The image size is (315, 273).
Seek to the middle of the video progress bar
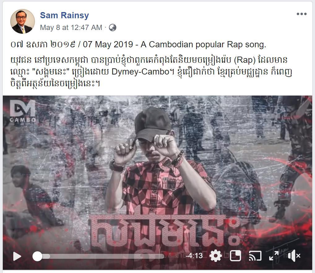pyautogui.click(x=98, y=256)
